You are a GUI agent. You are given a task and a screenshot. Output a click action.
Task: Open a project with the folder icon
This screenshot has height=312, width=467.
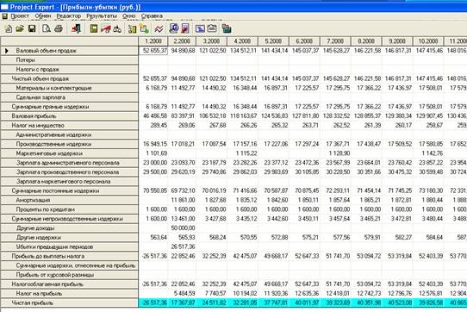coord(20,29)
